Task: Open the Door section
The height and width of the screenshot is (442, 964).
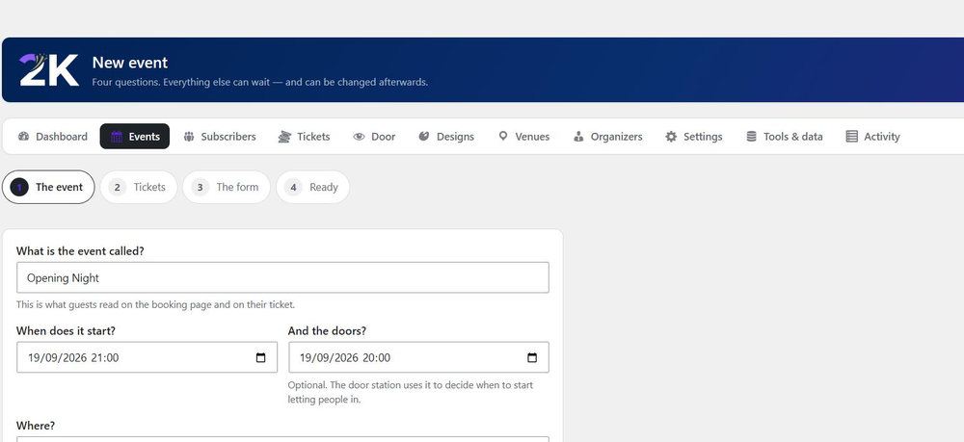Action: tap(374, 137)
